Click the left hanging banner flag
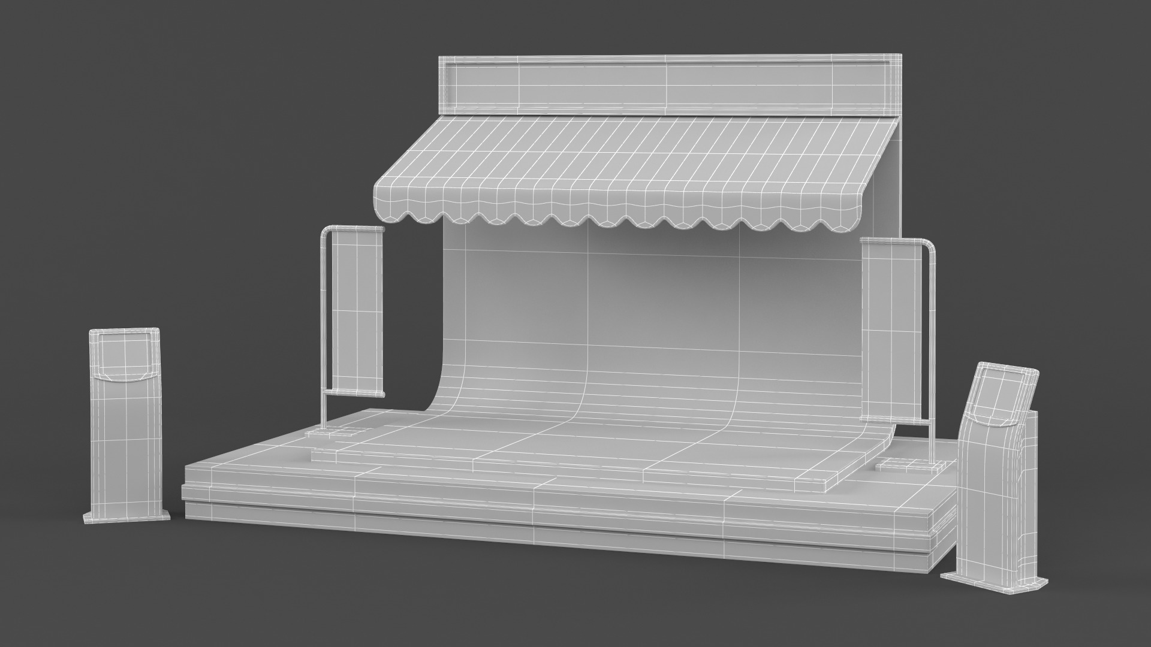Screen dimensions: 1151x647 click(357, 312)
